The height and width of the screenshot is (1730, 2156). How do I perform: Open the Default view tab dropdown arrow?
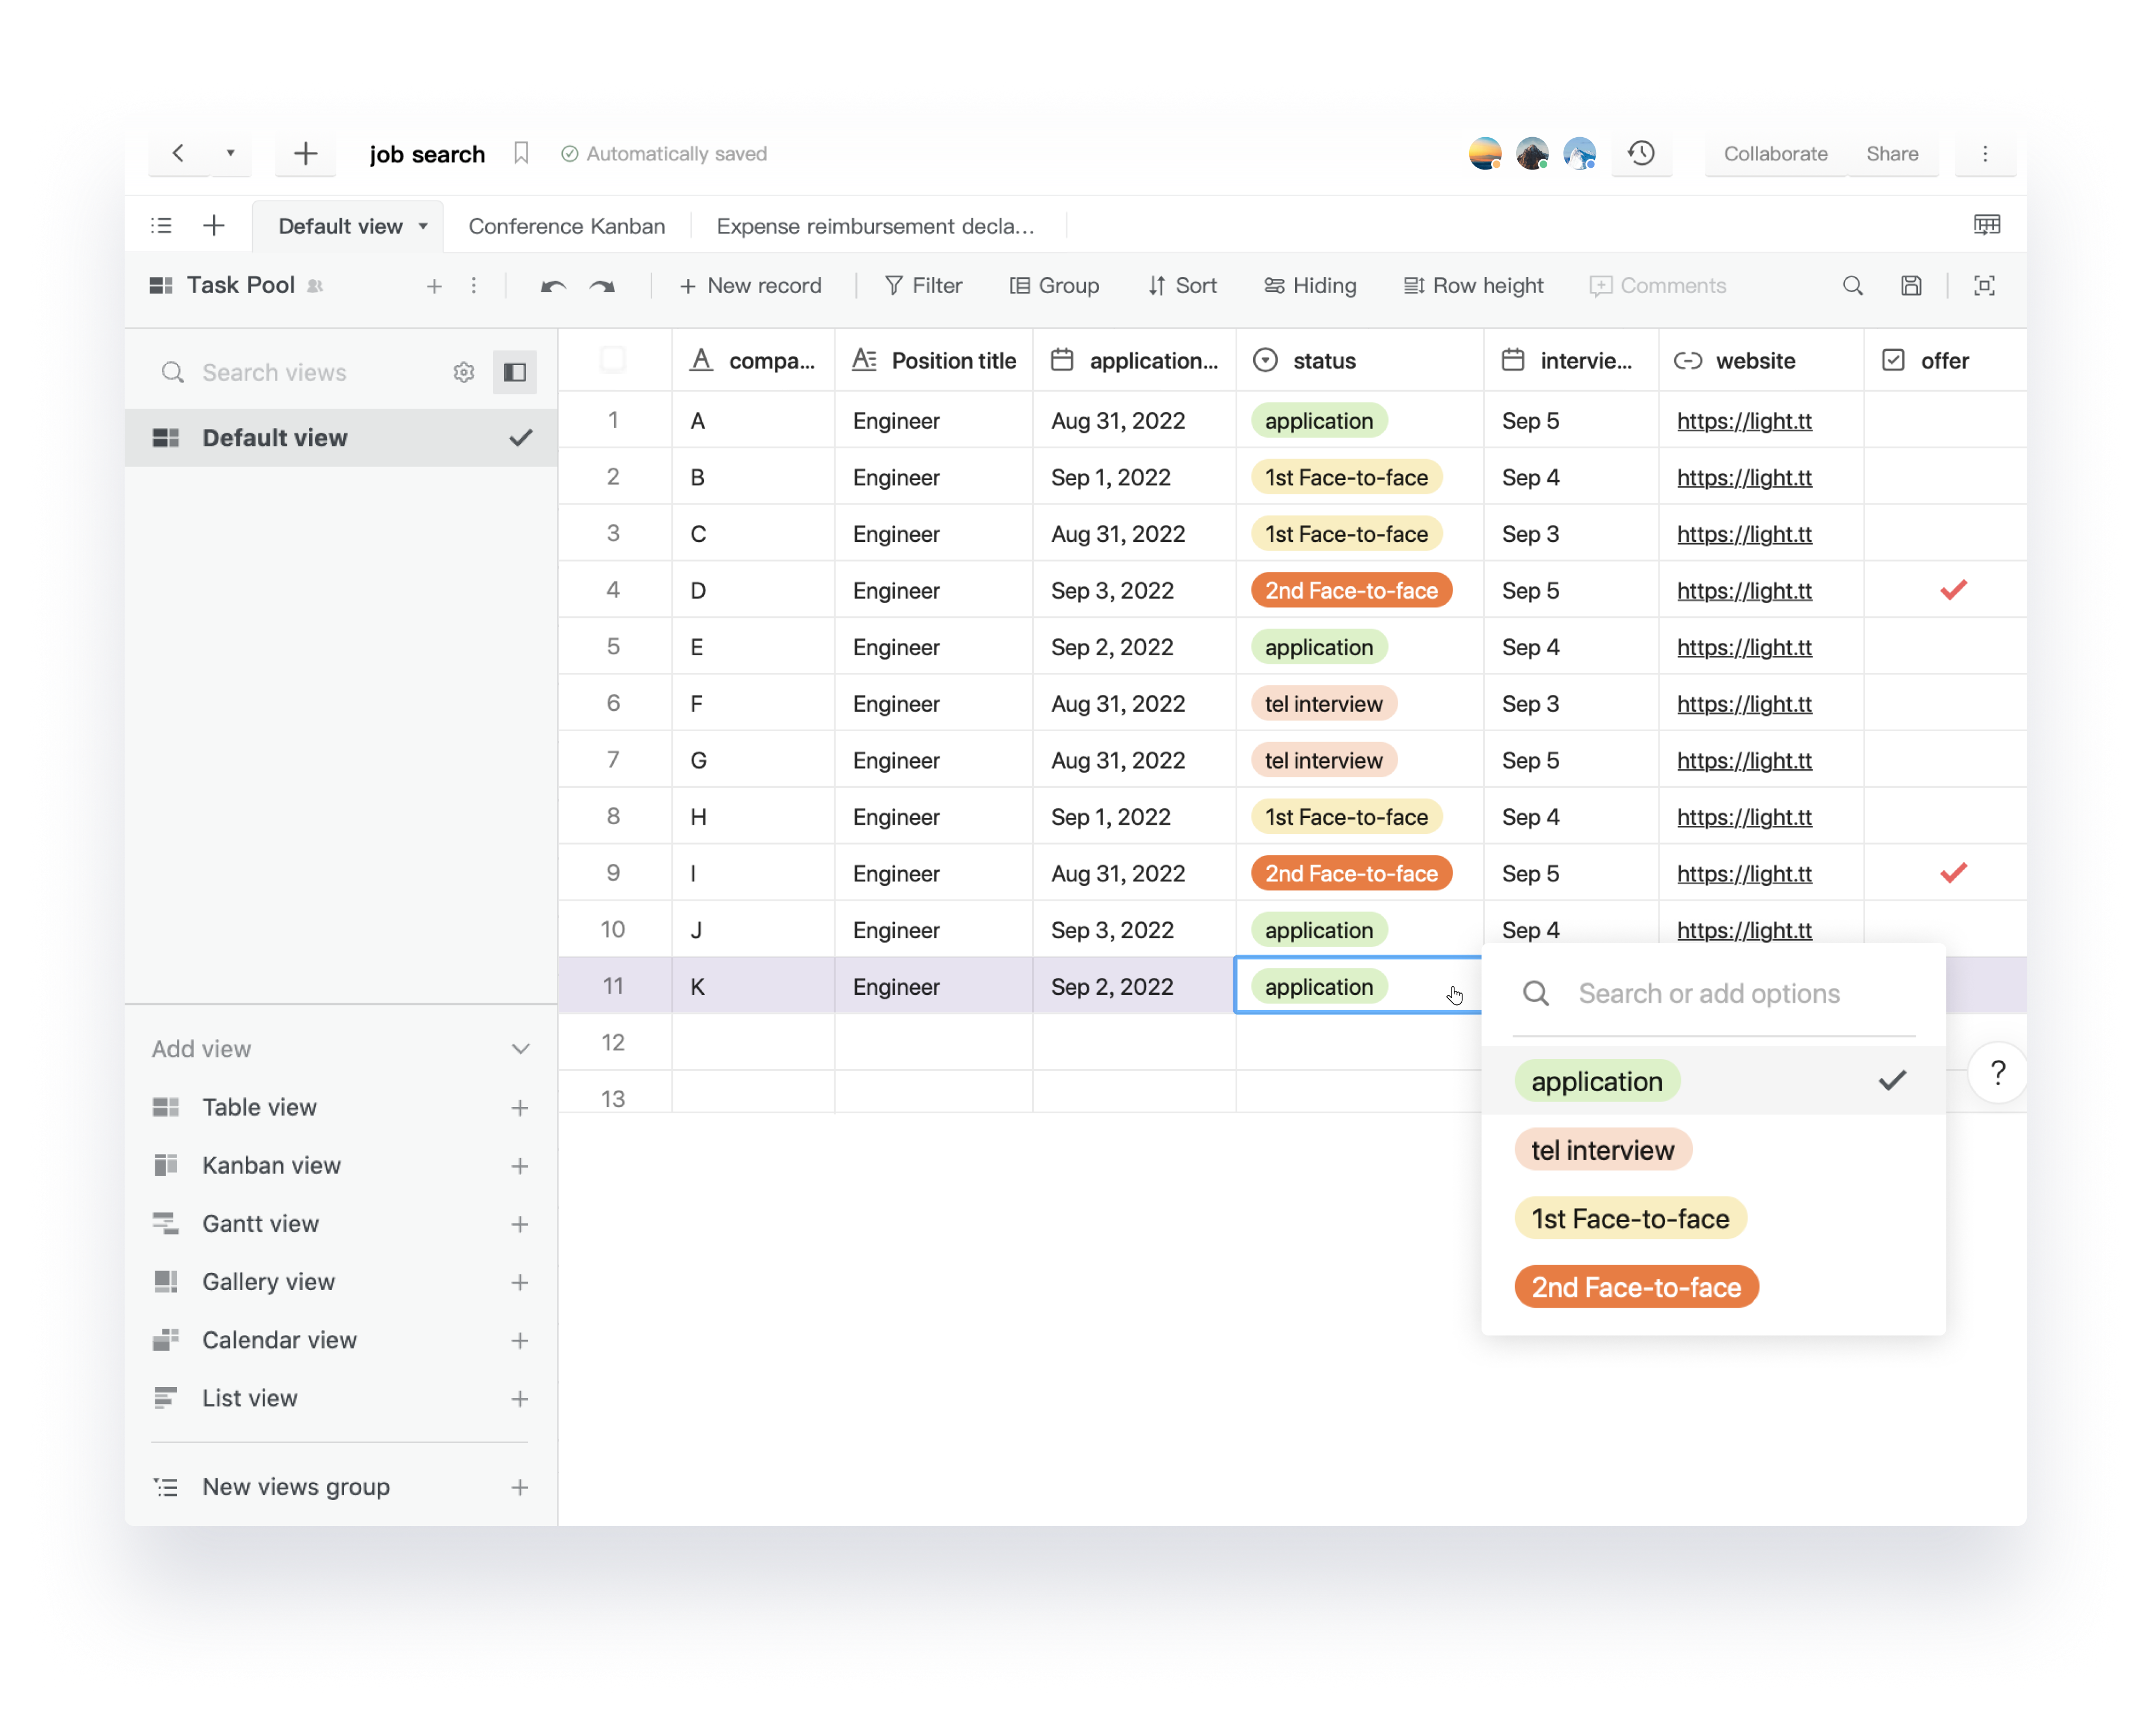pos(423,226)
